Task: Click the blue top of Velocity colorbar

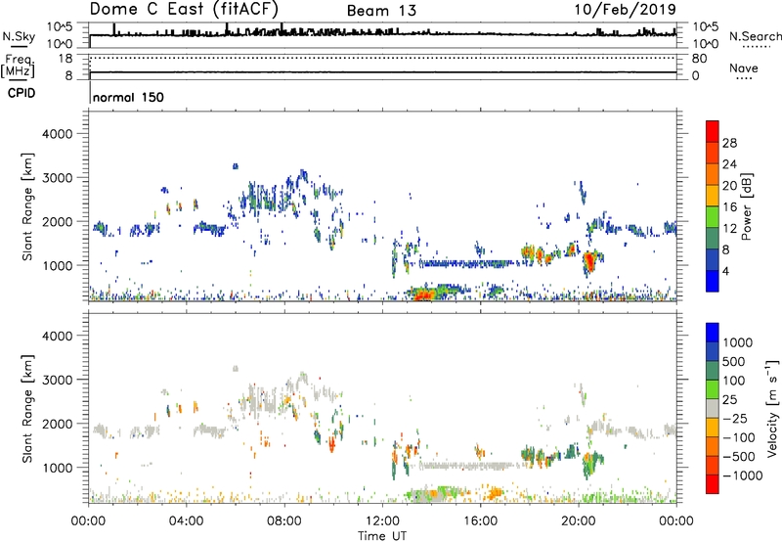Action: [x=713, y=333]
